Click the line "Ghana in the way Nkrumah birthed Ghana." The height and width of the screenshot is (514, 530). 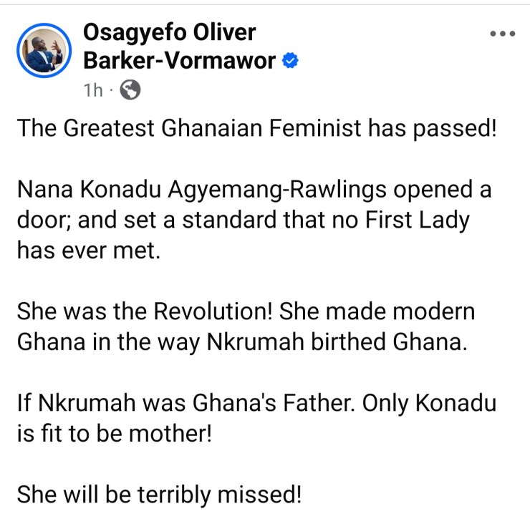point(242,342)
